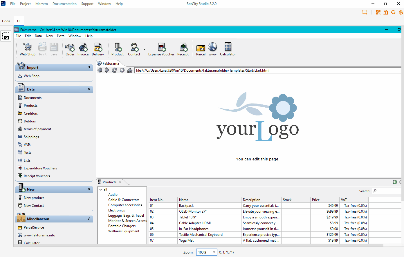Open the www browser icon

click(212, 49)
